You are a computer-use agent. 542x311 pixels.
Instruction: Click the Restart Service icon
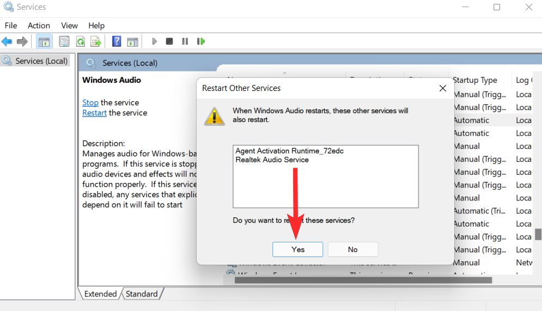click(x=201, y=41)
